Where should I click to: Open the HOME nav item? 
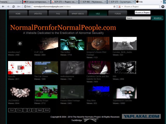pyautogui.click(x=18, y=13)
